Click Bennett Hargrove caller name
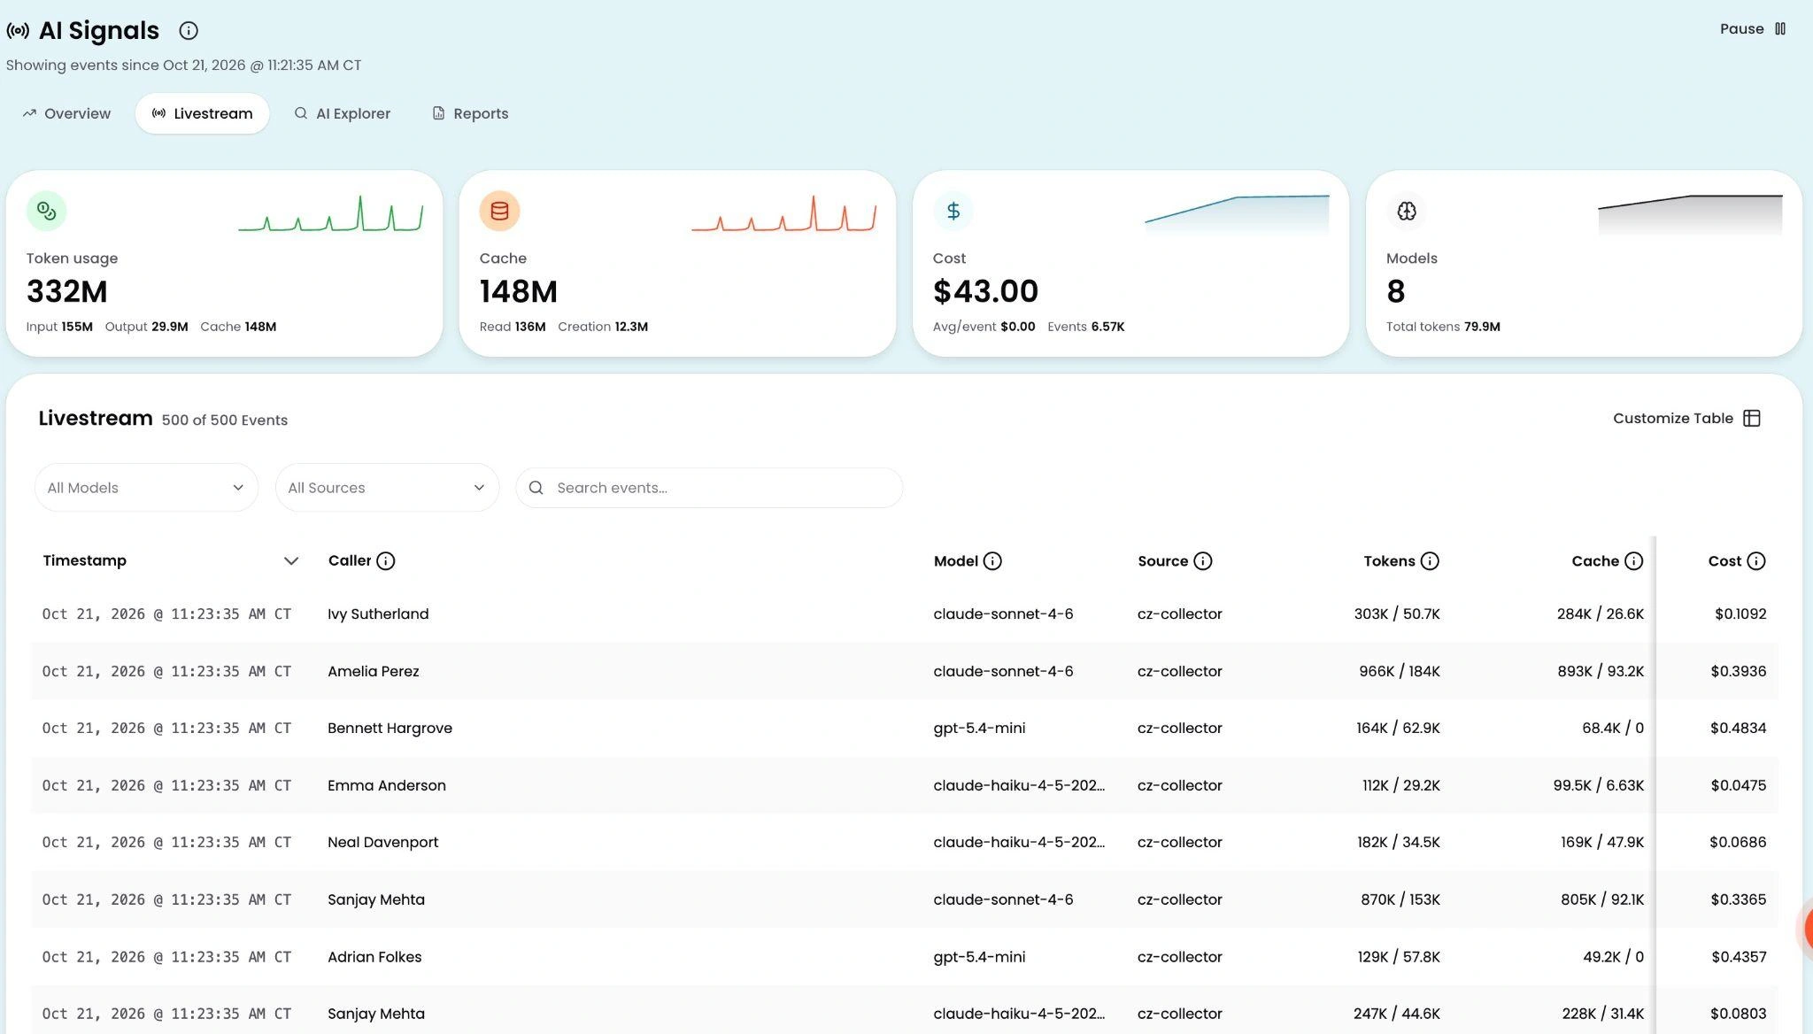Viewport: 1813px width, 1034px height. pos(390,728)
